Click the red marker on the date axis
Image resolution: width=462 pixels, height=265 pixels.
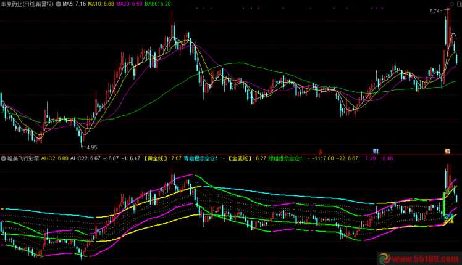pyautogui.click(x=321, y=152)
